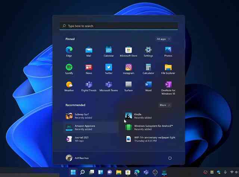Open File Explorer from the taskbar
The width and height of the screenshot is (239, 177).
[119, 172]
